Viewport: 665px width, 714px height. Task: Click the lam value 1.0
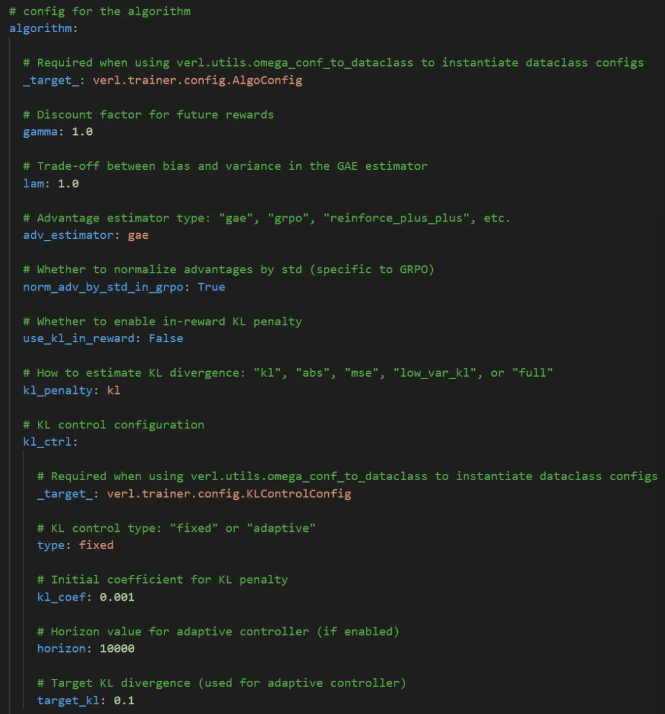click(x=68, y=183)
